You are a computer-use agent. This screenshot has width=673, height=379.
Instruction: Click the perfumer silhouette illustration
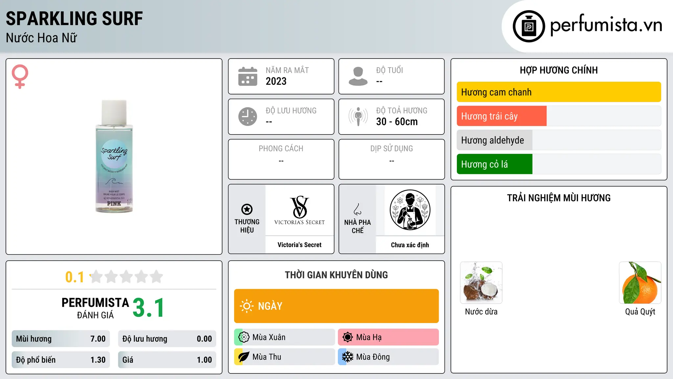410,210
